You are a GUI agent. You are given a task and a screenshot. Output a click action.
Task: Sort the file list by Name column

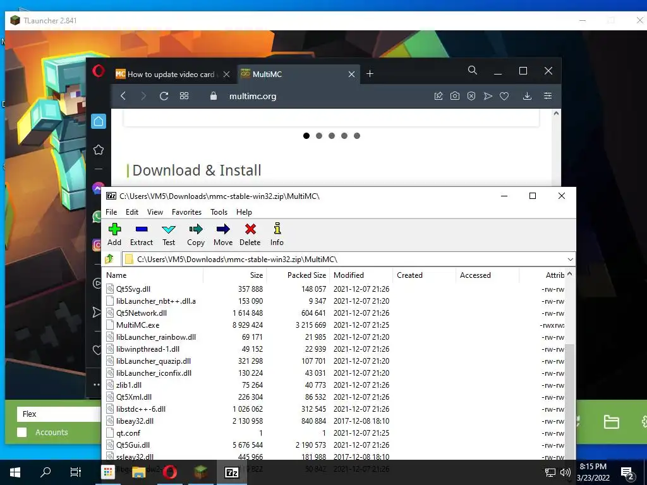pyautogui.click(x=153, y=275)
